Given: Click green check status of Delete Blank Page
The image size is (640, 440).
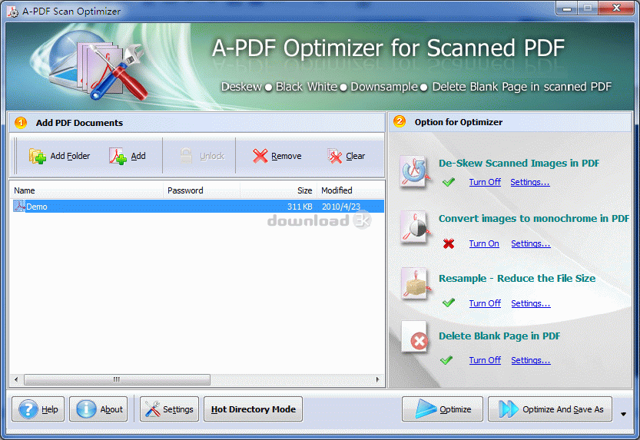Looking at the screenshot, I should pos(446,359).
